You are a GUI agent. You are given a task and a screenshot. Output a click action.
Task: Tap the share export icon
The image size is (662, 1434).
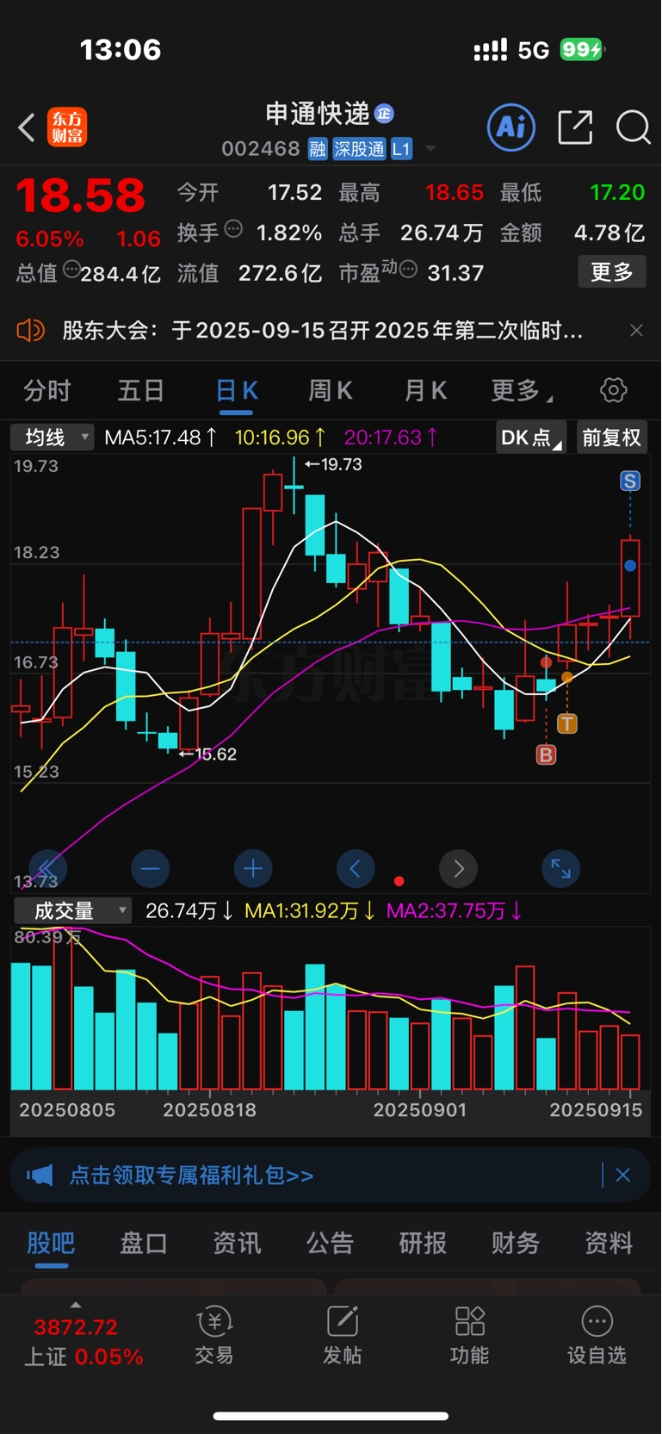(x=575, y=127)
